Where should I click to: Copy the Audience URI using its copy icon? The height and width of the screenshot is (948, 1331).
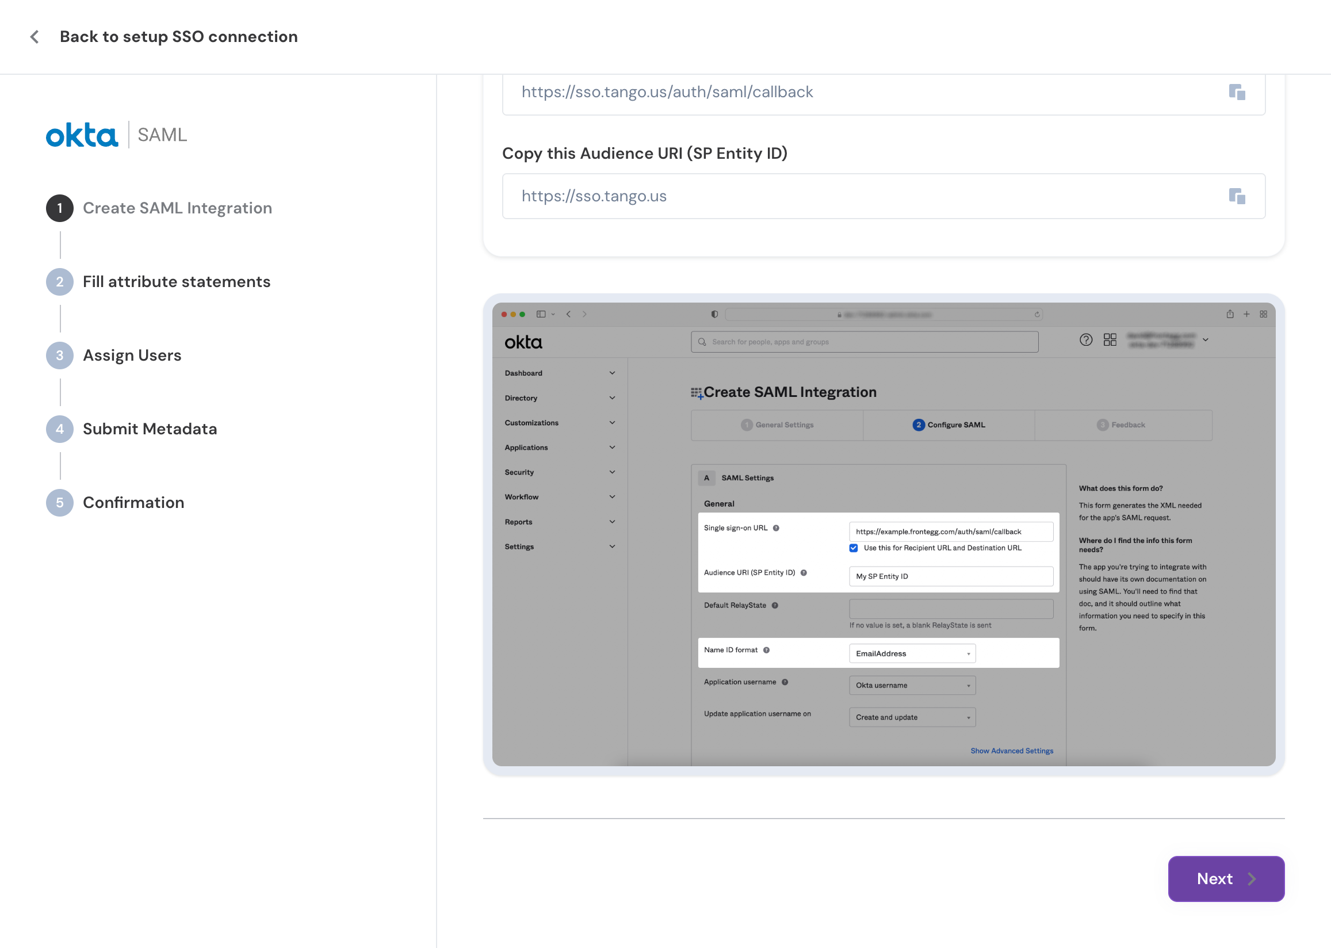(1237, 196)
